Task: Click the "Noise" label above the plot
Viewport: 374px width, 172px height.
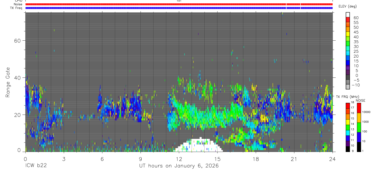Action: [18, 5]
